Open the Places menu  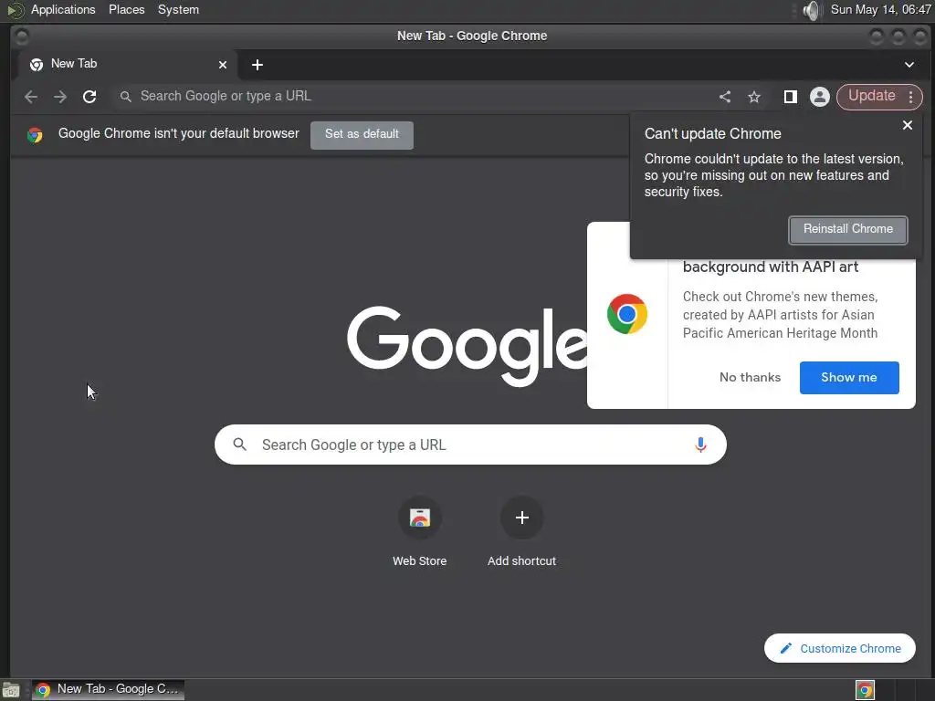[x=126, y=10]
